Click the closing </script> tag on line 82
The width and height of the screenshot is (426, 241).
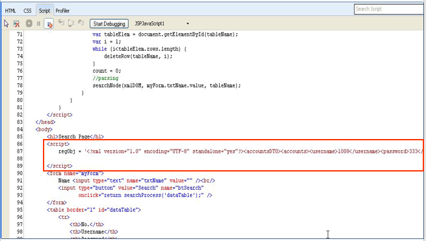(x=59, y=115)
